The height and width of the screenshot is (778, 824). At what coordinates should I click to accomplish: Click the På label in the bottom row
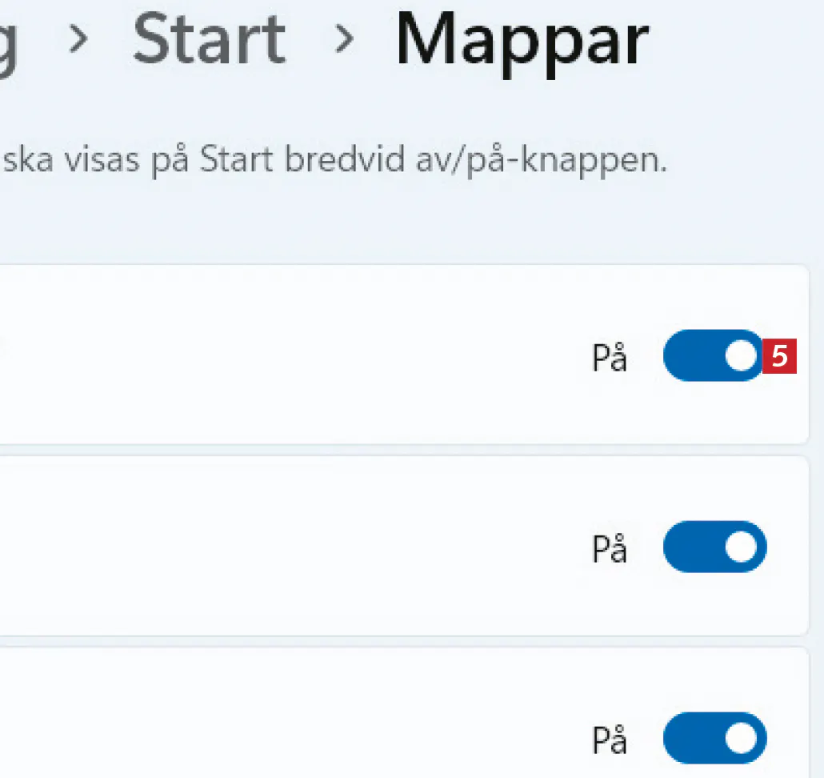pos(609,740)
